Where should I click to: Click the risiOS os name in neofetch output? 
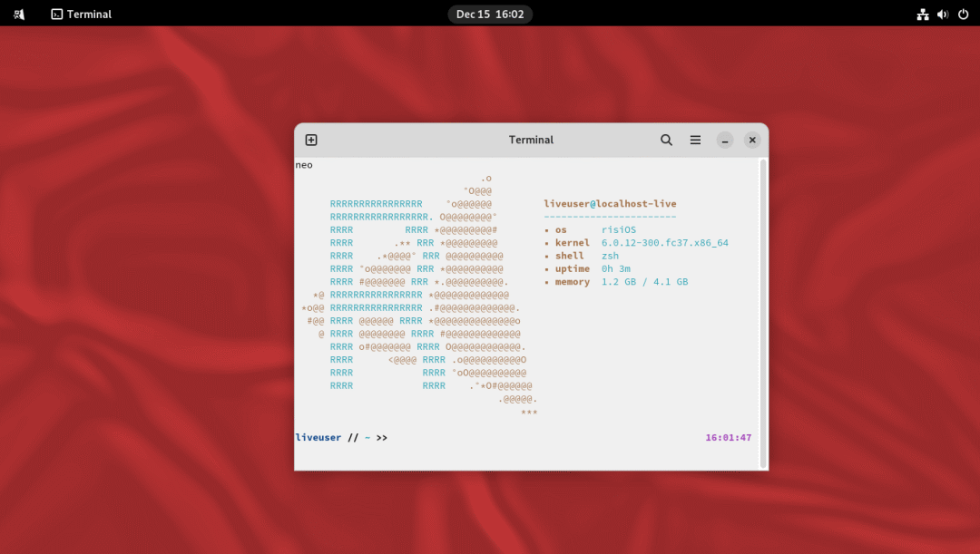(x=619, y=229)
